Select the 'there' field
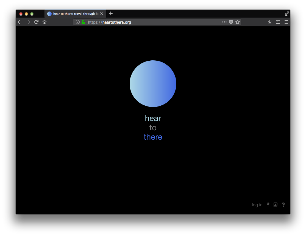 tap(153, 137)
